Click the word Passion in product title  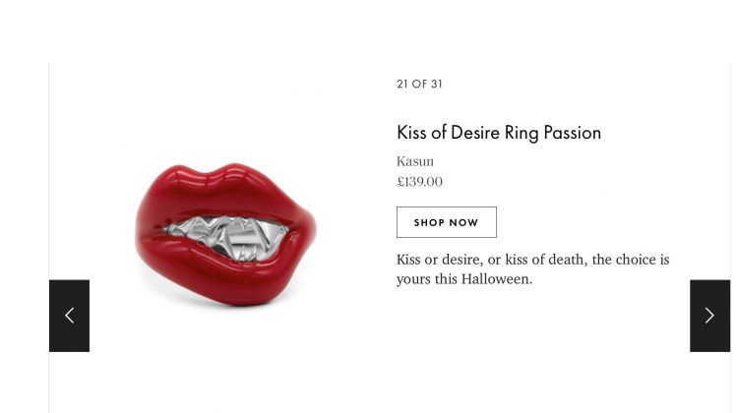(573, 133)
